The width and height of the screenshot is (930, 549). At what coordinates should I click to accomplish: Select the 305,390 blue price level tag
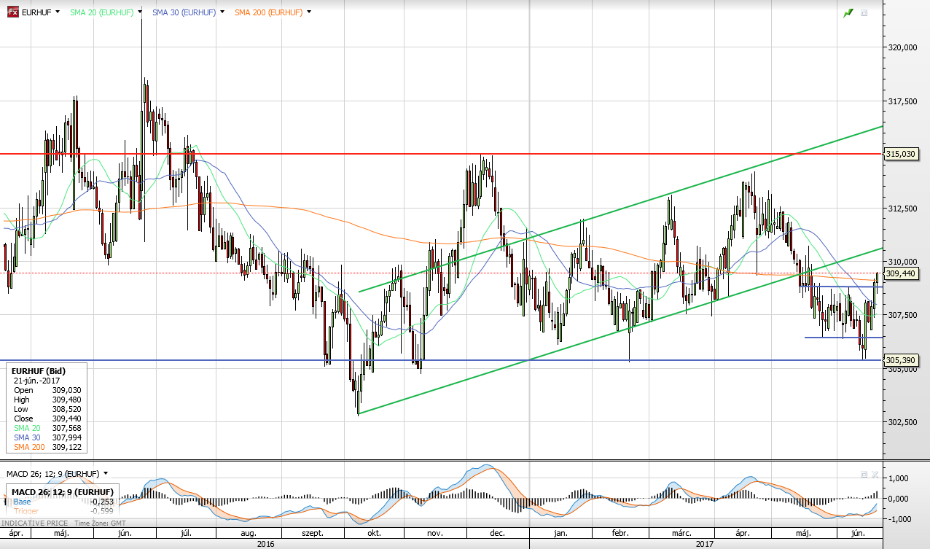point(901,360)
